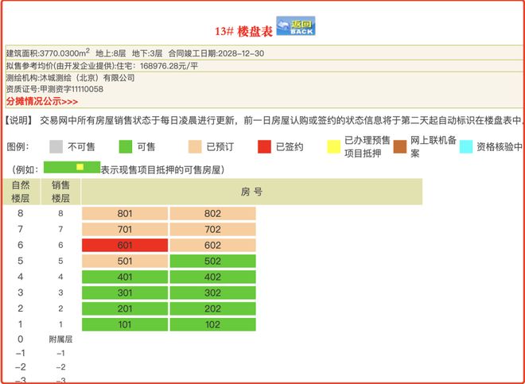Click the green mortgage example bar
Screen dimensions: 525x384
tap(71, 168)
